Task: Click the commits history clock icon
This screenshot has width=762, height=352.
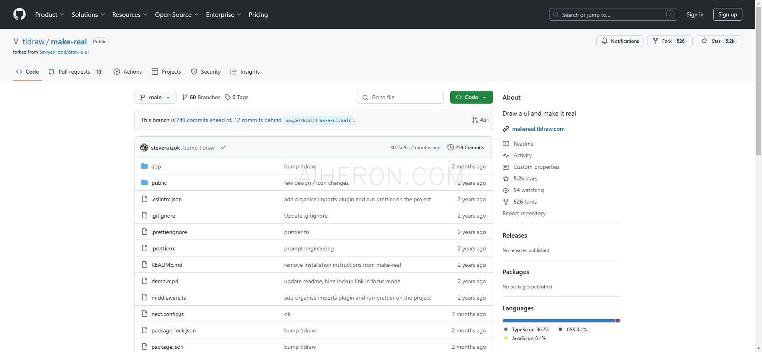Action: (450, 148)
